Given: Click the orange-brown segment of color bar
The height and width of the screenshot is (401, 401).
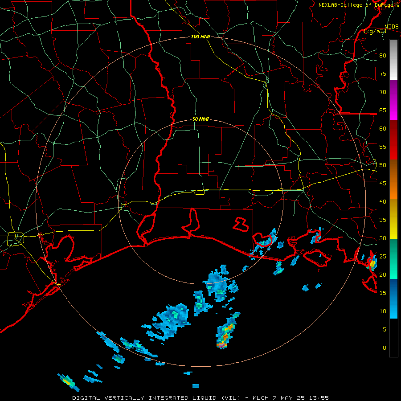Looking at the screenshot, I should click(x=393, y=180).
